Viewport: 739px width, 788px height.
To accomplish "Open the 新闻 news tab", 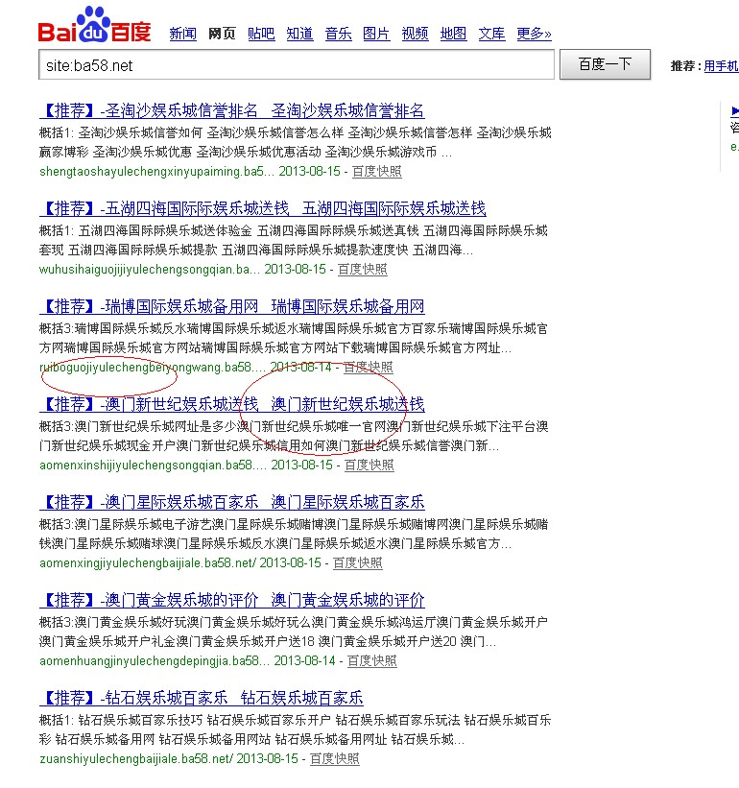I will 183,34.
